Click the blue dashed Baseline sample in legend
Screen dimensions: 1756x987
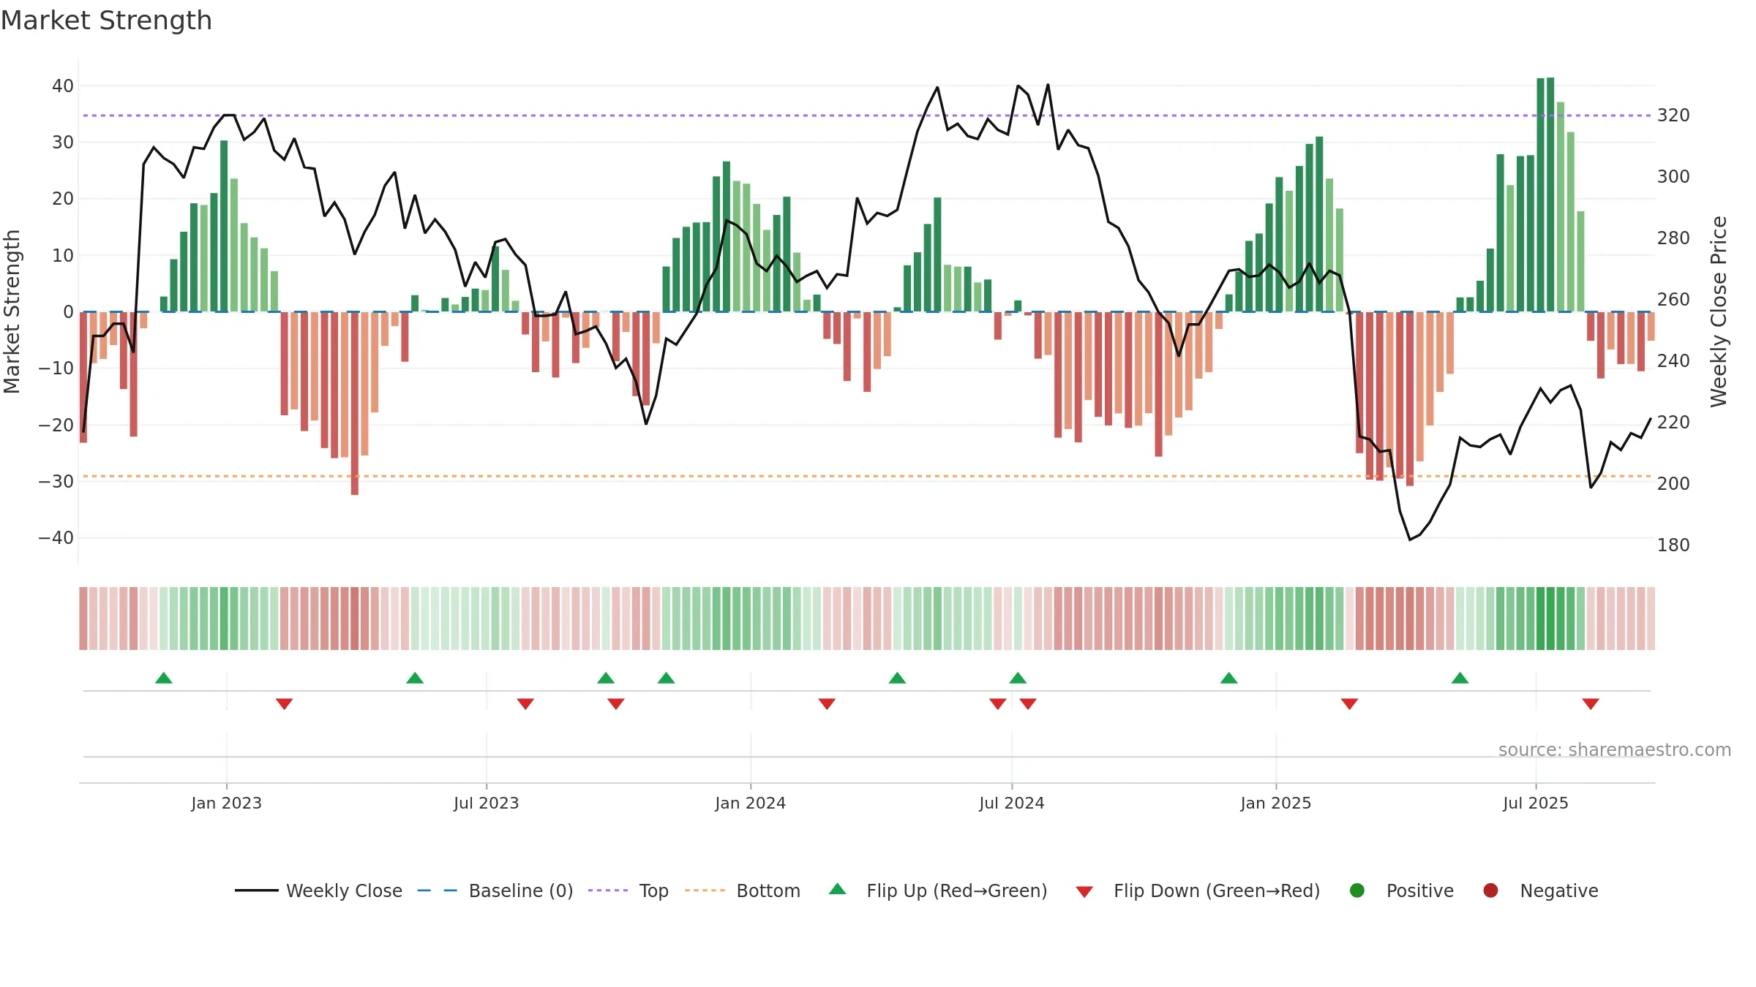pos(437,890)
